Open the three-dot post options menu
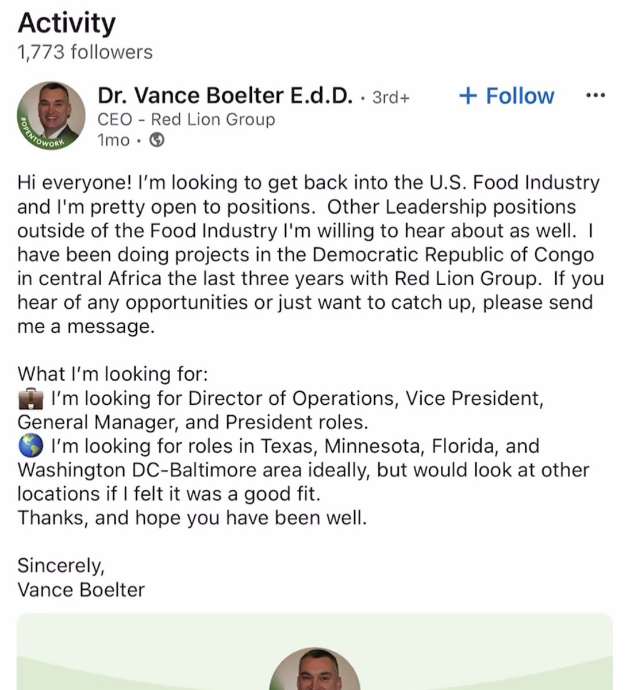This screenshot has height=690, width=630. (595, 95)
